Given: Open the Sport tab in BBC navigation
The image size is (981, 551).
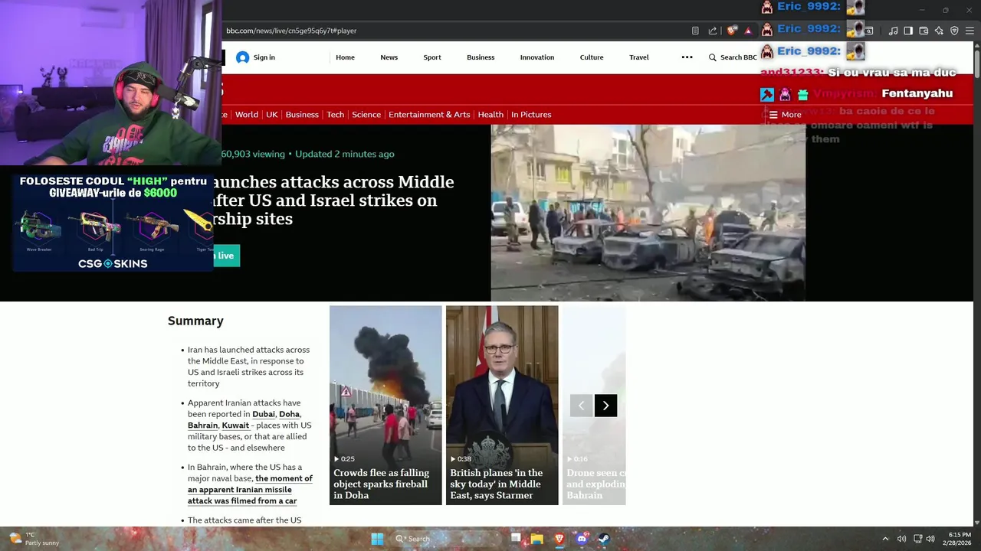Looking at the screenshot, I should pyautogui.click(x=432, y=57).
